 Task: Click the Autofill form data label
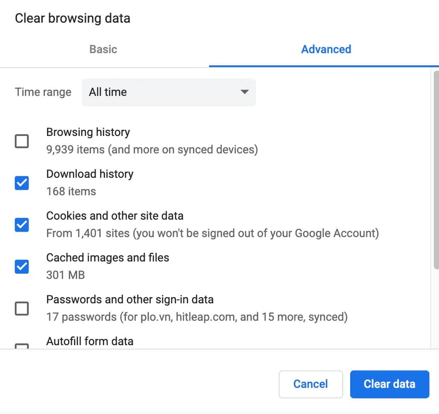[90, 341]
